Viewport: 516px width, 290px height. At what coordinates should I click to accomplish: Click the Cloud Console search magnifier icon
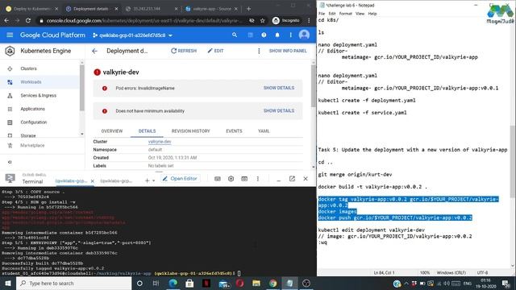click(x=235, y=35)
